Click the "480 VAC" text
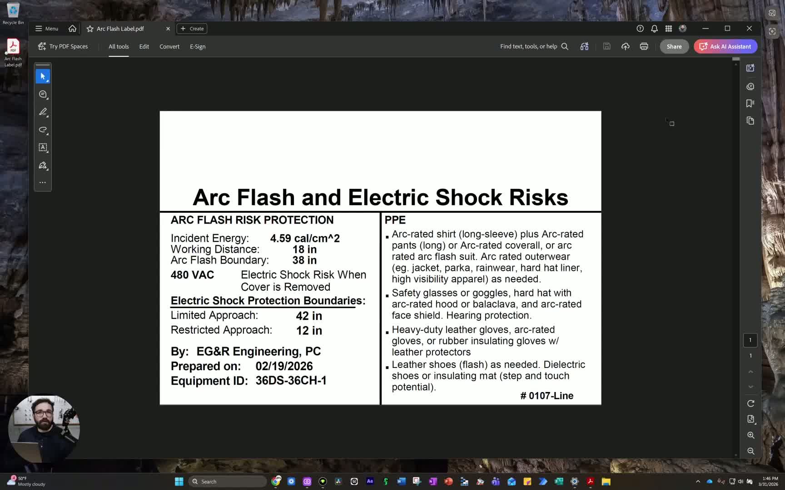This screenshot has height=490, width=785. pyautogui.click(x=192, y=275)
